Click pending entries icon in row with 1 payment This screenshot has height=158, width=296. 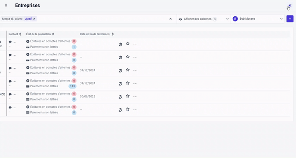[28, 41]
